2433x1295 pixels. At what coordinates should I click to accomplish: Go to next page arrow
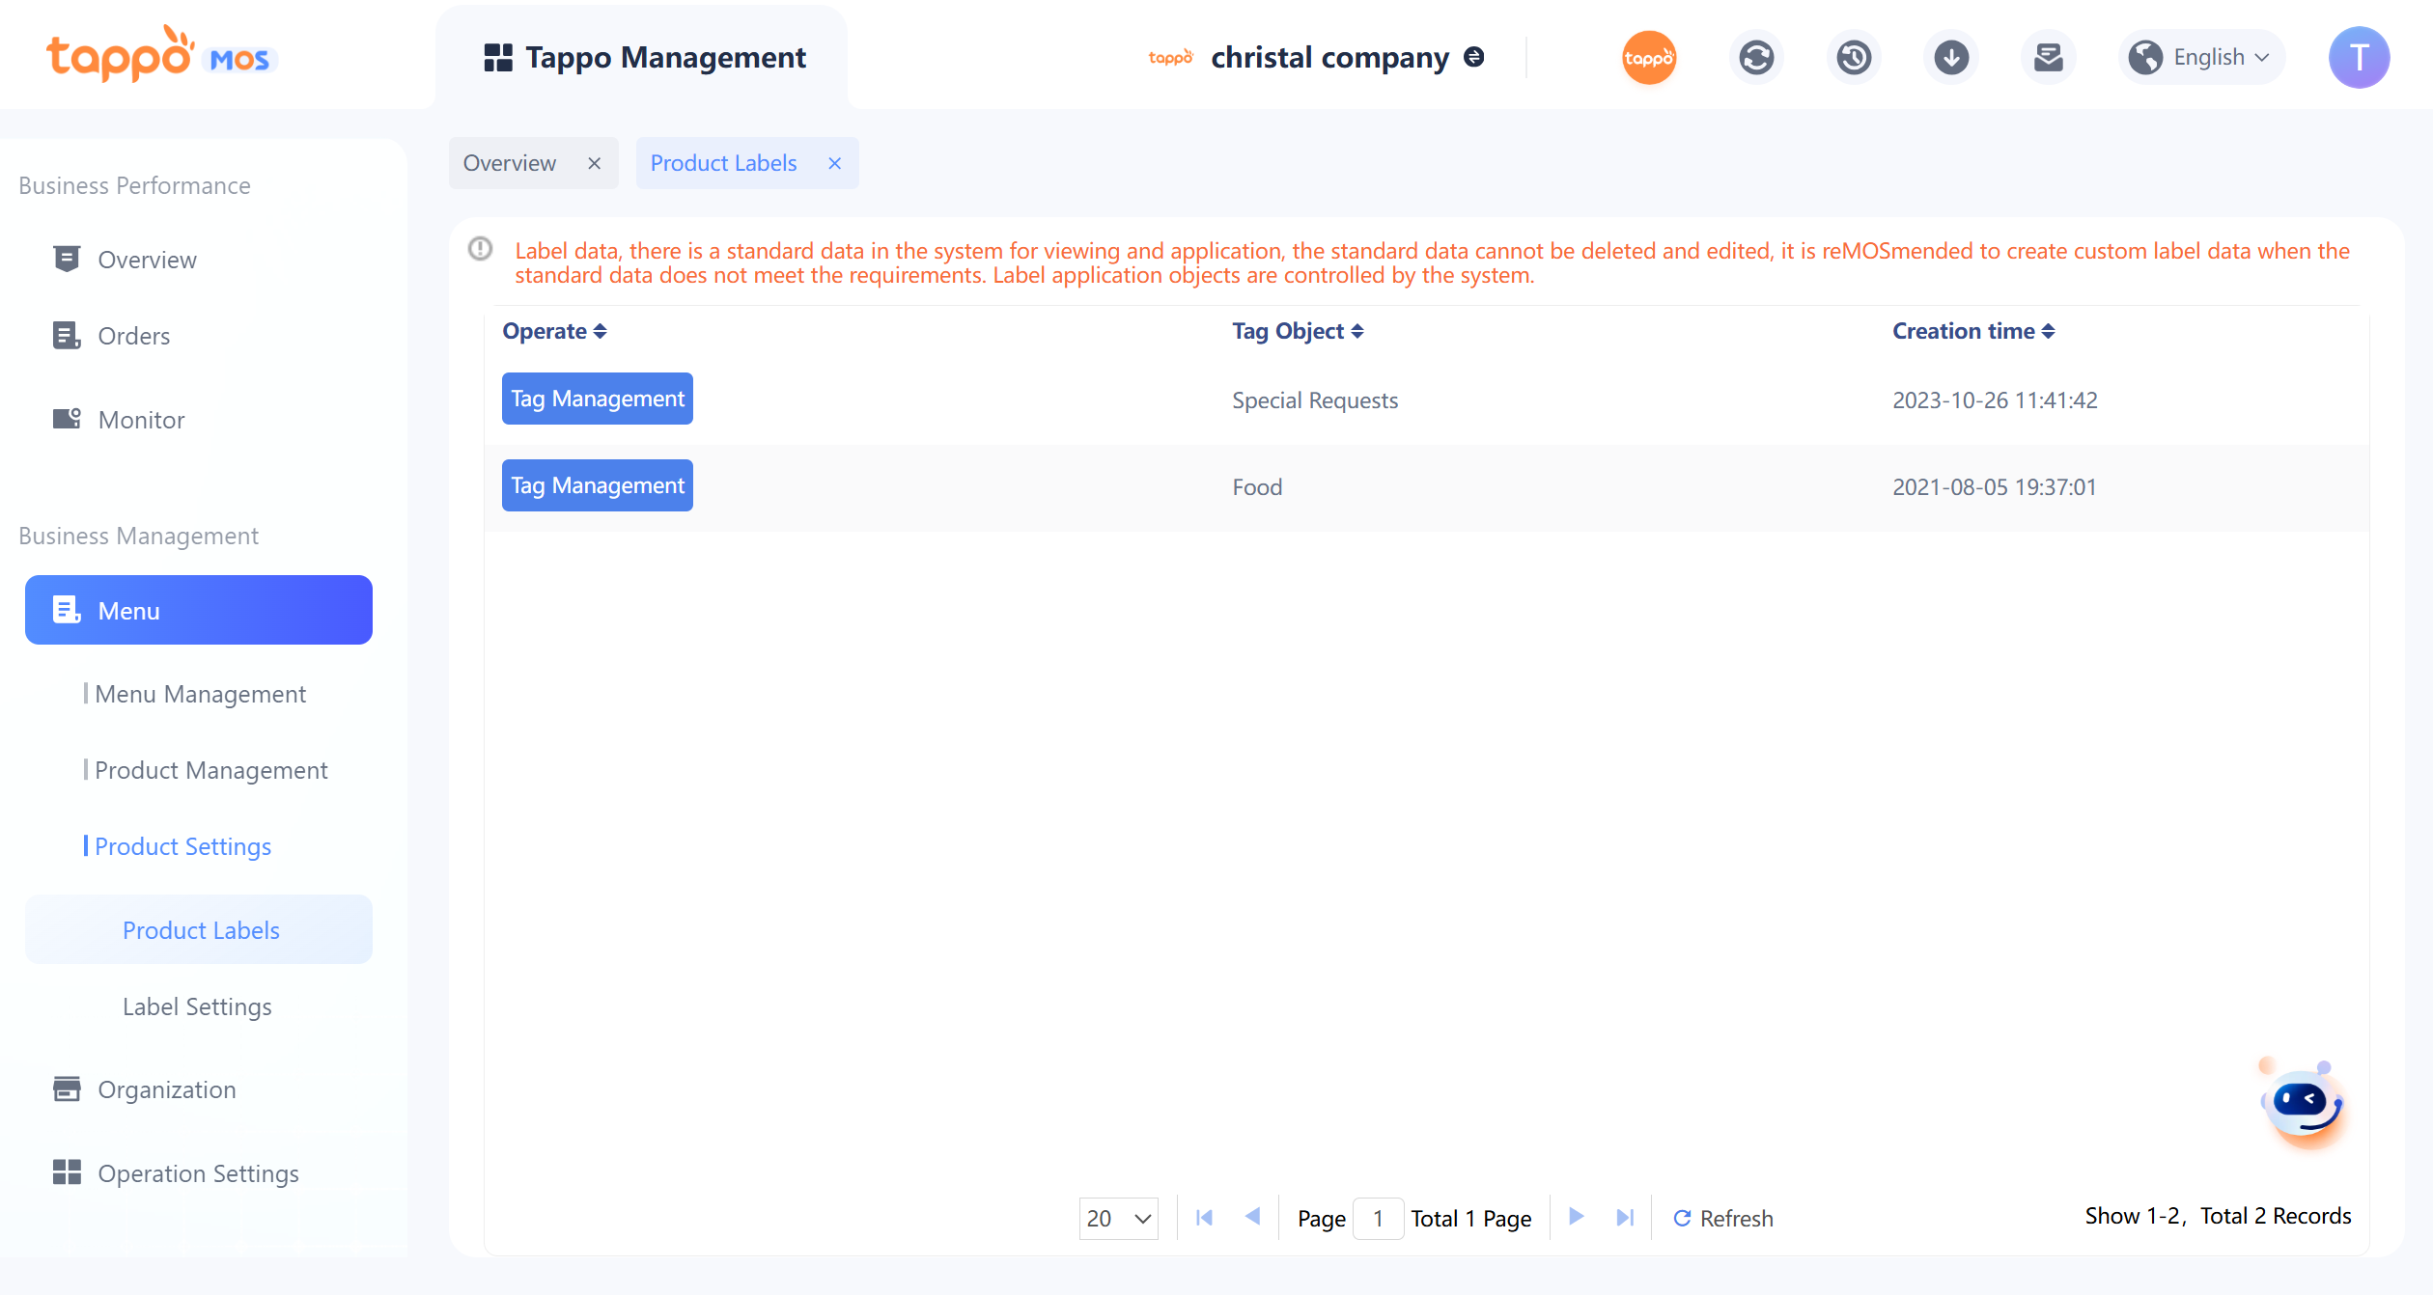1576,1217
